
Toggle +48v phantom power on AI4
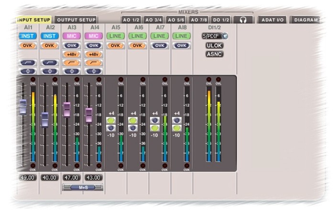[94, 54]
